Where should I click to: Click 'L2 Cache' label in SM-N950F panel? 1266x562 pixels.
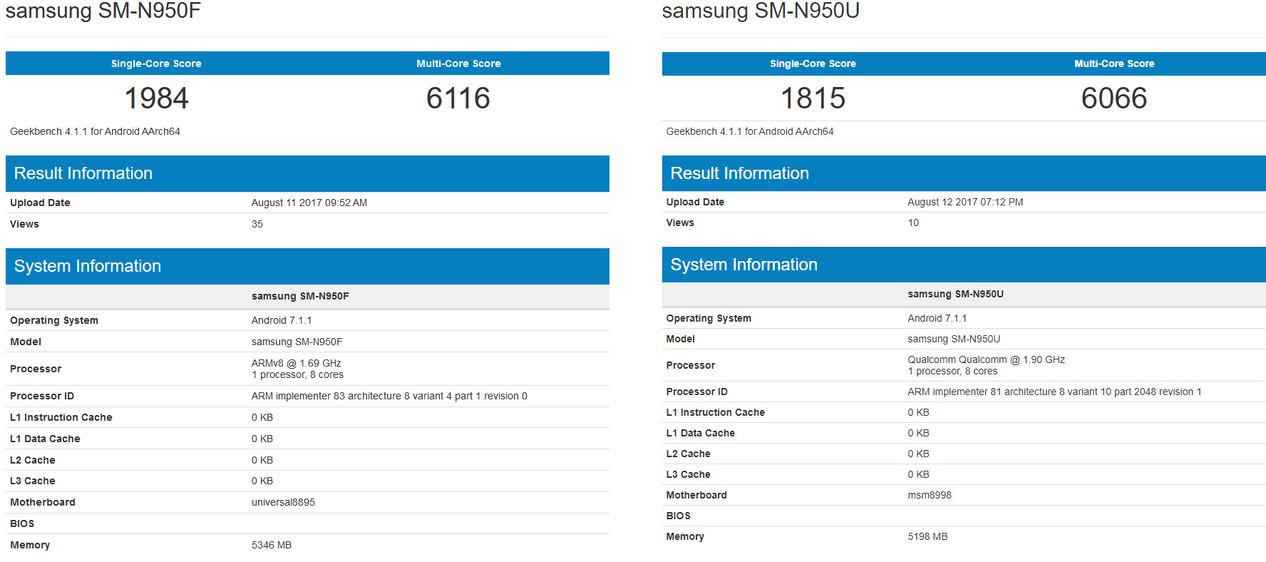click(33, 460)
